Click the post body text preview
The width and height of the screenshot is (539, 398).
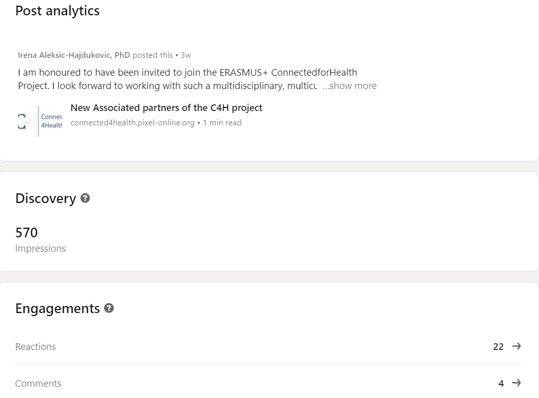[x=187, y=79]
